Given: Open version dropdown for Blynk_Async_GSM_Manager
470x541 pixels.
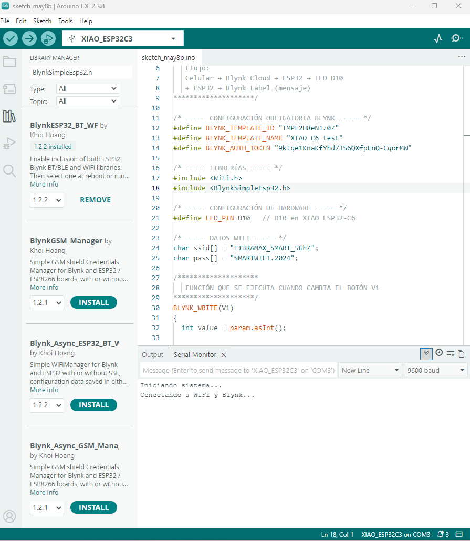Looking at the screenshot, I should pos(47,507).
